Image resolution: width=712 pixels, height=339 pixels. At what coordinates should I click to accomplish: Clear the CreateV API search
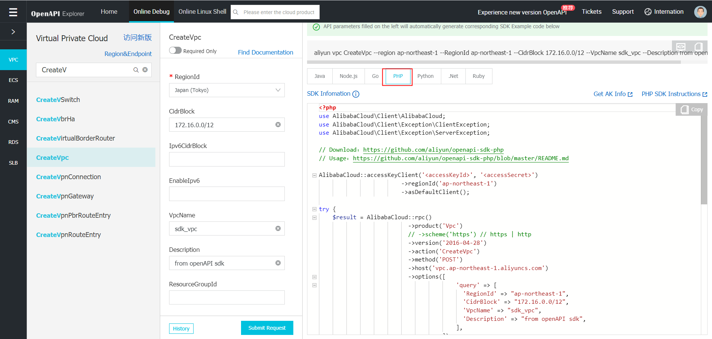[145, 70]
